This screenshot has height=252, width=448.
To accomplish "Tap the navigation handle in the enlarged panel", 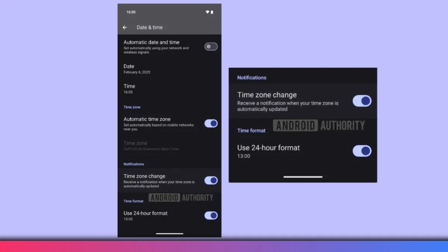I will pyautogui.click(x=303, y=177).
